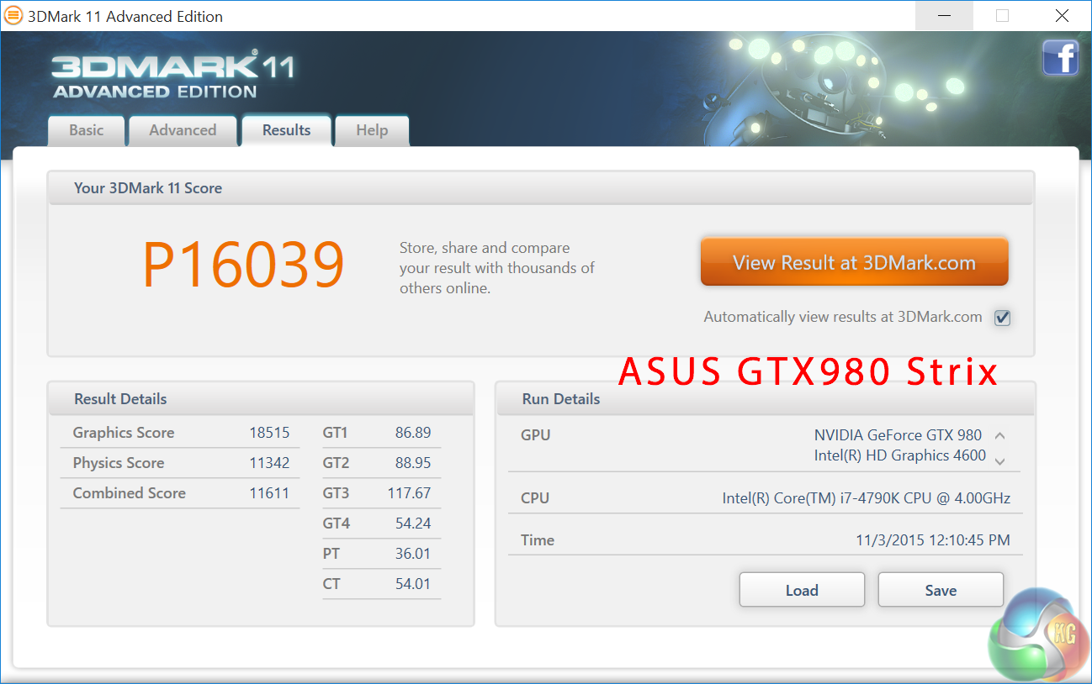Click the Save button
The height and width of the screenshot is (684, 1092).
pos(941,590)
